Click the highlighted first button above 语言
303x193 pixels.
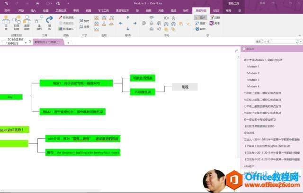201,17
